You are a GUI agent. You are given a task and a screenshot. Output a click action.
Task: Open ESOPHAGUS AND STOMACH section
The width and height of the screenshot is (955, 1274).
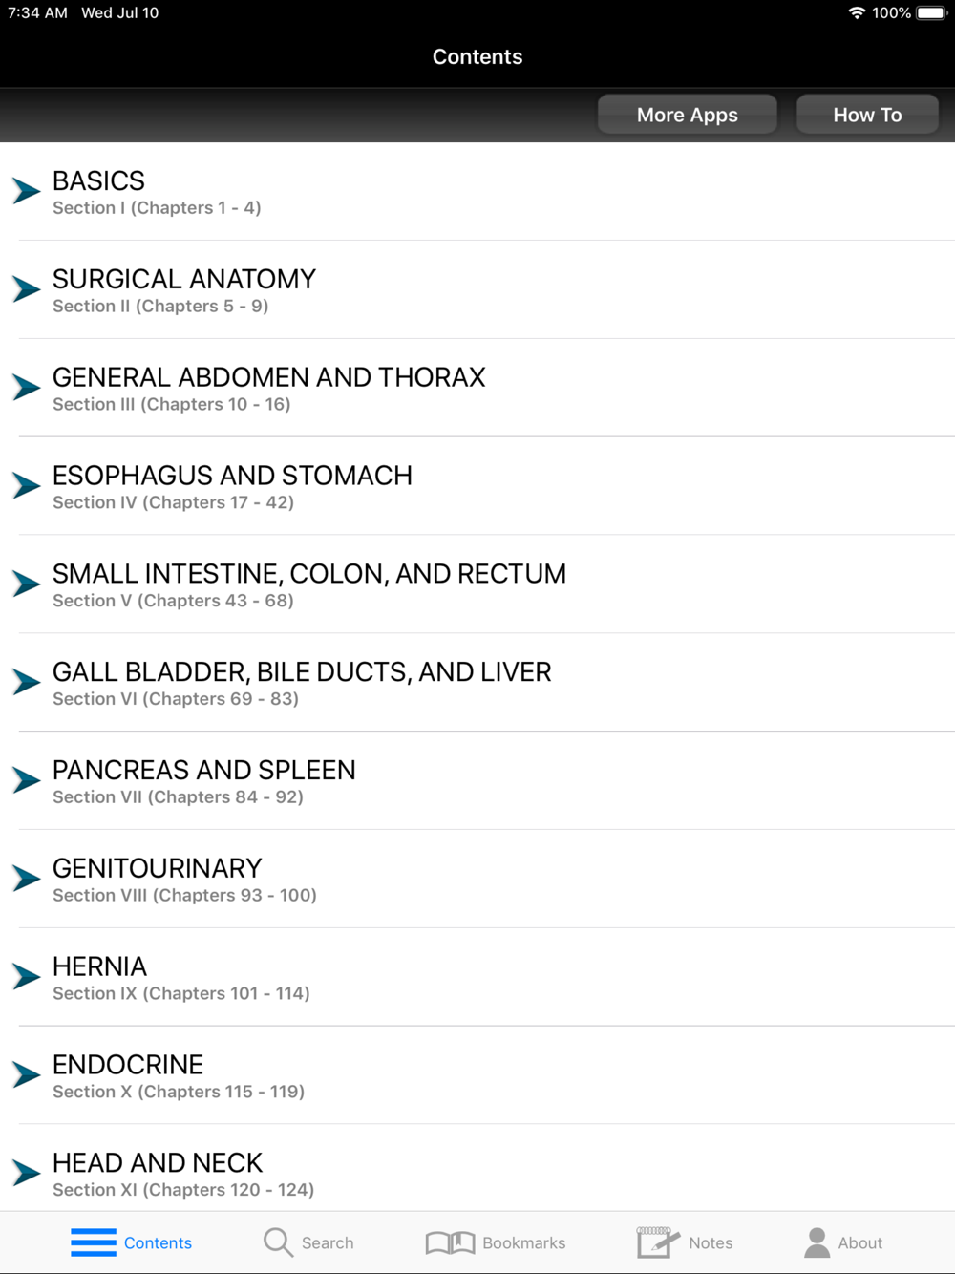477,486
